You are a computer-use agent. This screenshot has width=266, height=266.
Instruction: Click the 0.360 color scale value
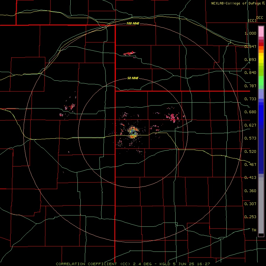click(250, 191)
